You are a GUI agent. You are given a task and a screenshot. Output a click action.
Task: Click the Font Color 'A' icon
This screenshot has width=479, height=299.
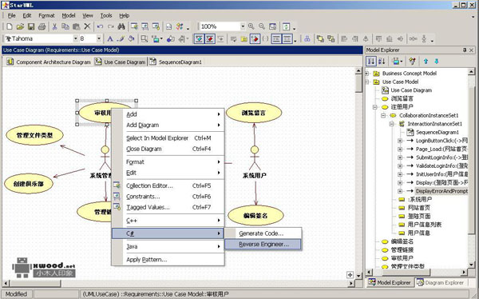click(x=110, y=39)
